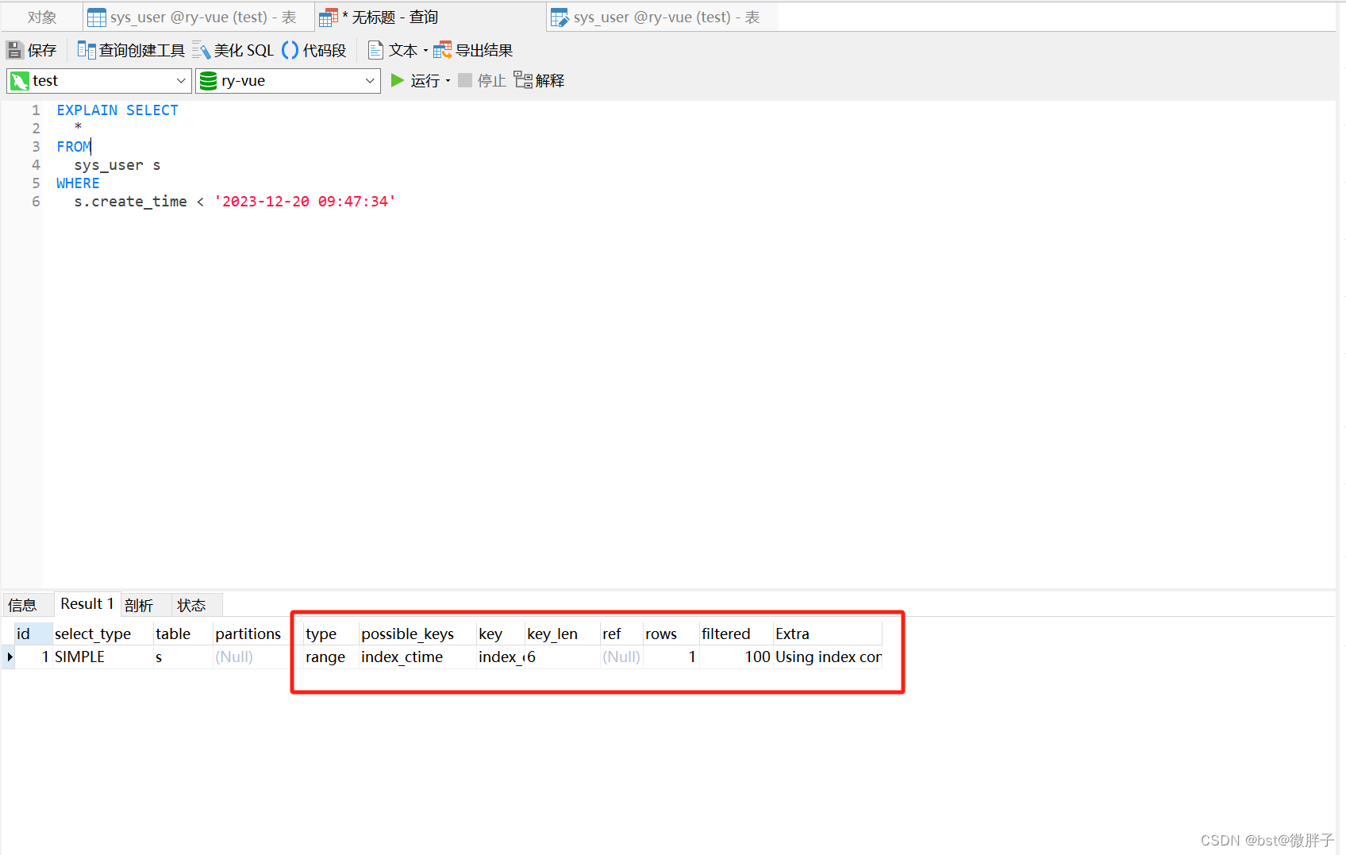Screen dimensions: 1346x855
Task: Click the id column header
Action: [x=33, y=634]
